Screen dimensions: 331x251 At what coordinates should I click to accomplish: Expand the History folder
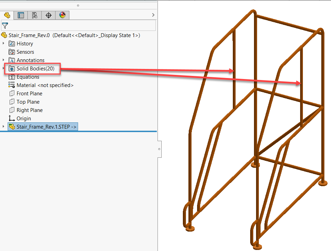click(3, 43)
